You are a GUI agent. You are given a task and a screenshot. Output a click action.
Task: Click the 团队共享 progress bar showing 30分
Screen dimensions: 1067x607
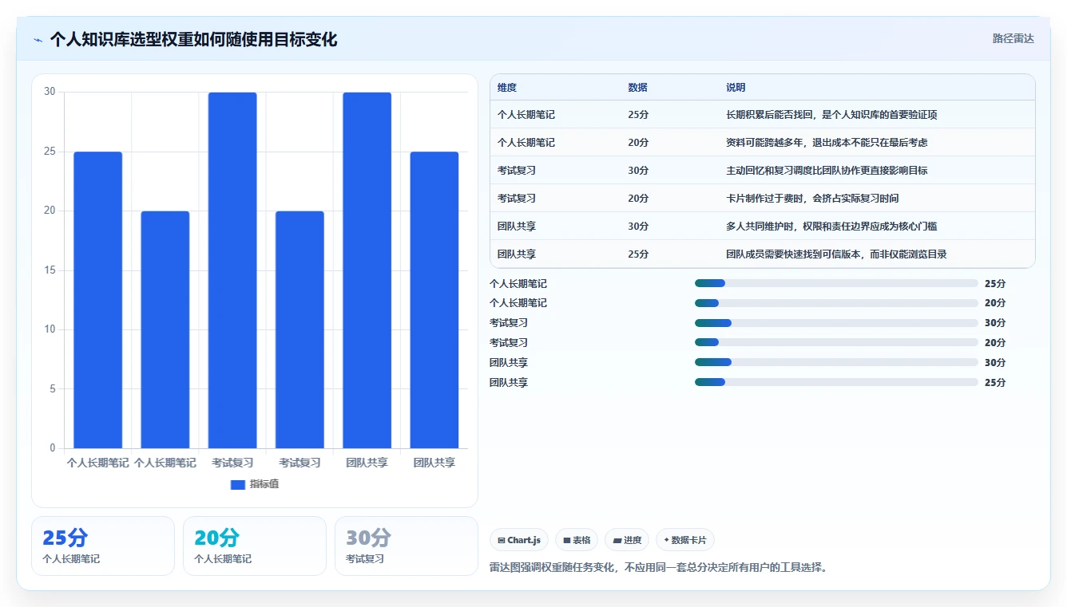click(x=836, y=362)
